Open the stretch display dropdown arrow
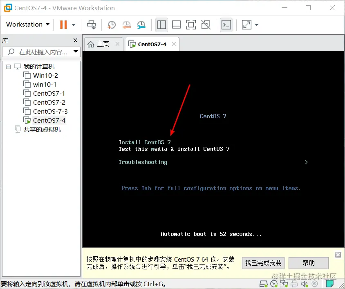The width and height of the screenshot is (345, 289). click(257, 25)
